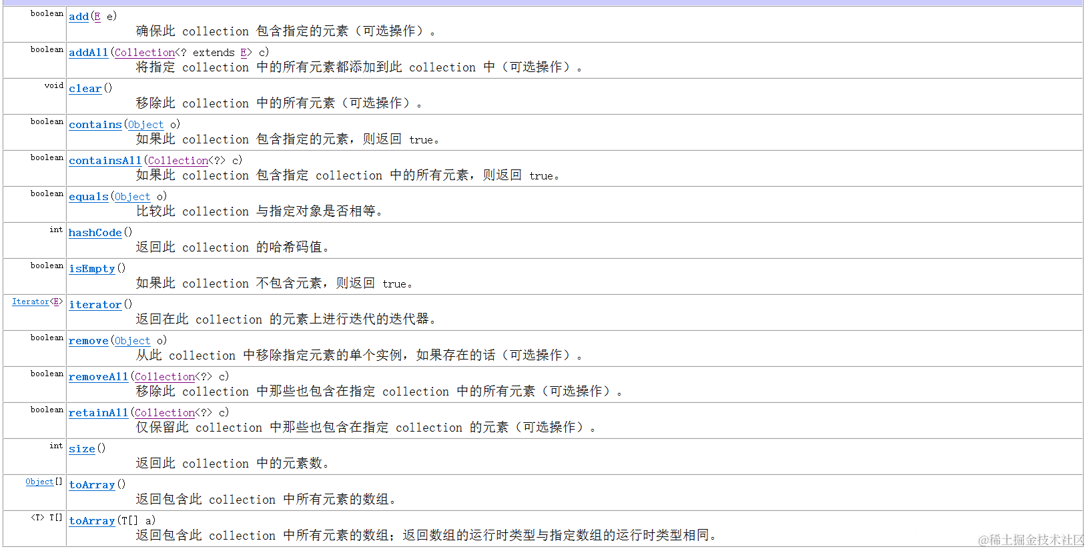This screenshot has width=1089, height=551.
Task: Open the hashCode method link
Action: pyautogui.click(x=95, y=233)
